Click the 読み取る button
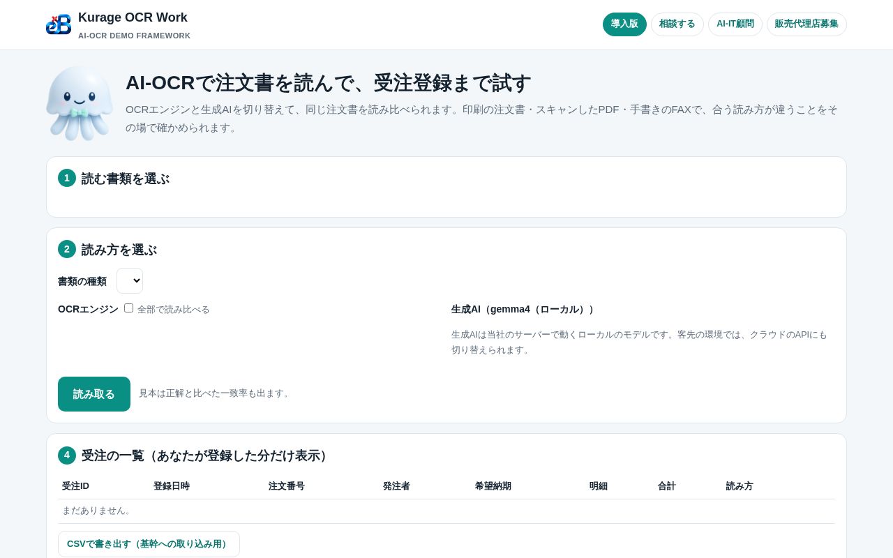This screenshot has width=893, height=558. point(94,394)
